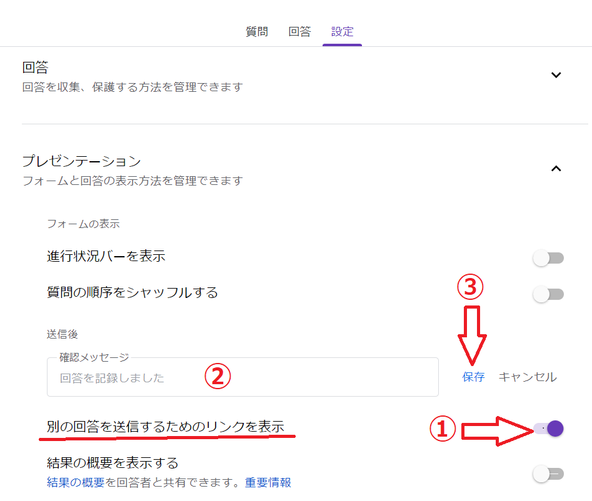Click フォームと回答の表示方法を管理できます description
This screenshot has width=592, height=501.
click(x=133, y=181)
